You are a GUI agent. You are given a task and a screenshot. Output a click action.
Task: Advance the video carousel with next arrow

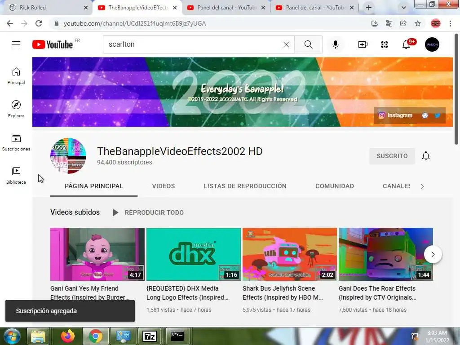[x=433, y=254]
